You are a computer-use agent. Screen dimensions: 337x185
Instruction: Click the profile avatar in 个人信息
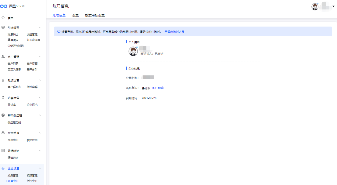133,52
